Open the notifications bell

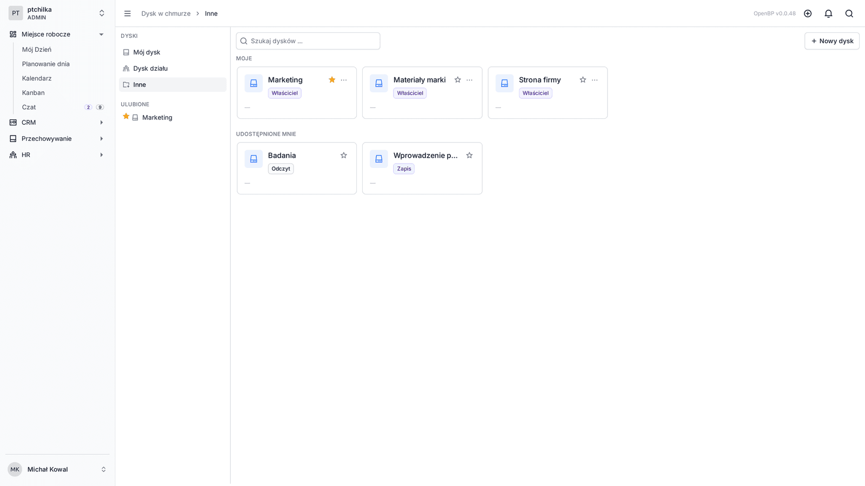coord(828,13)
